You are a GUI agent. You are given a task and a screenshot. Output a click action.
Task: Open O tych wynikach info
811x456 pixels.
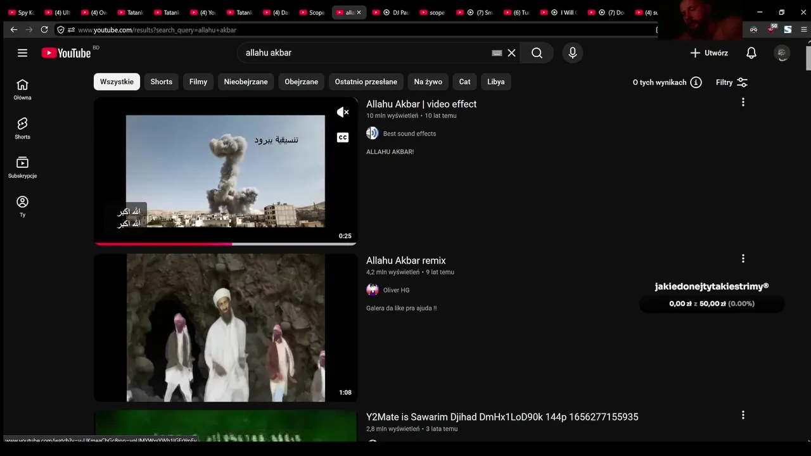pos(667,82)
